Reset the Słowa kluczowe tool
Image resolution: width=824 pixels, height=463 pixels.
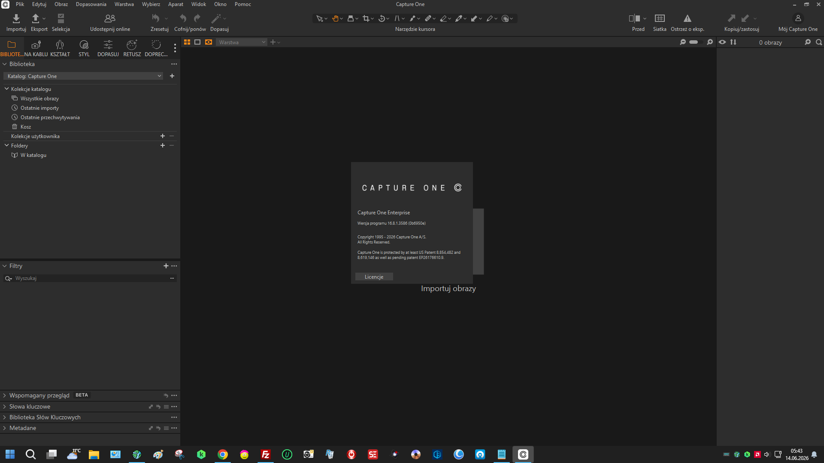pyautogui.click(x=158, y=407)
